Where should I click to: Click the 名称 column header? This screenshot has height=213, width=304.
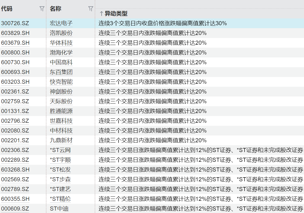pyautogui.click(x=56, y=9)
